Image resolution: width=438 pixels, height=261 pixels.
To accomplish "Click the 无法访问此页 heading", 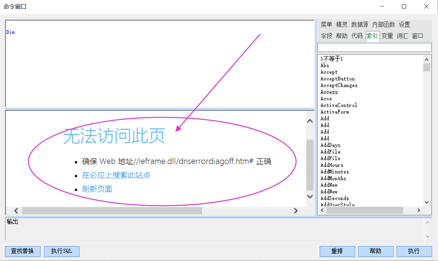I will click(114, 136).
